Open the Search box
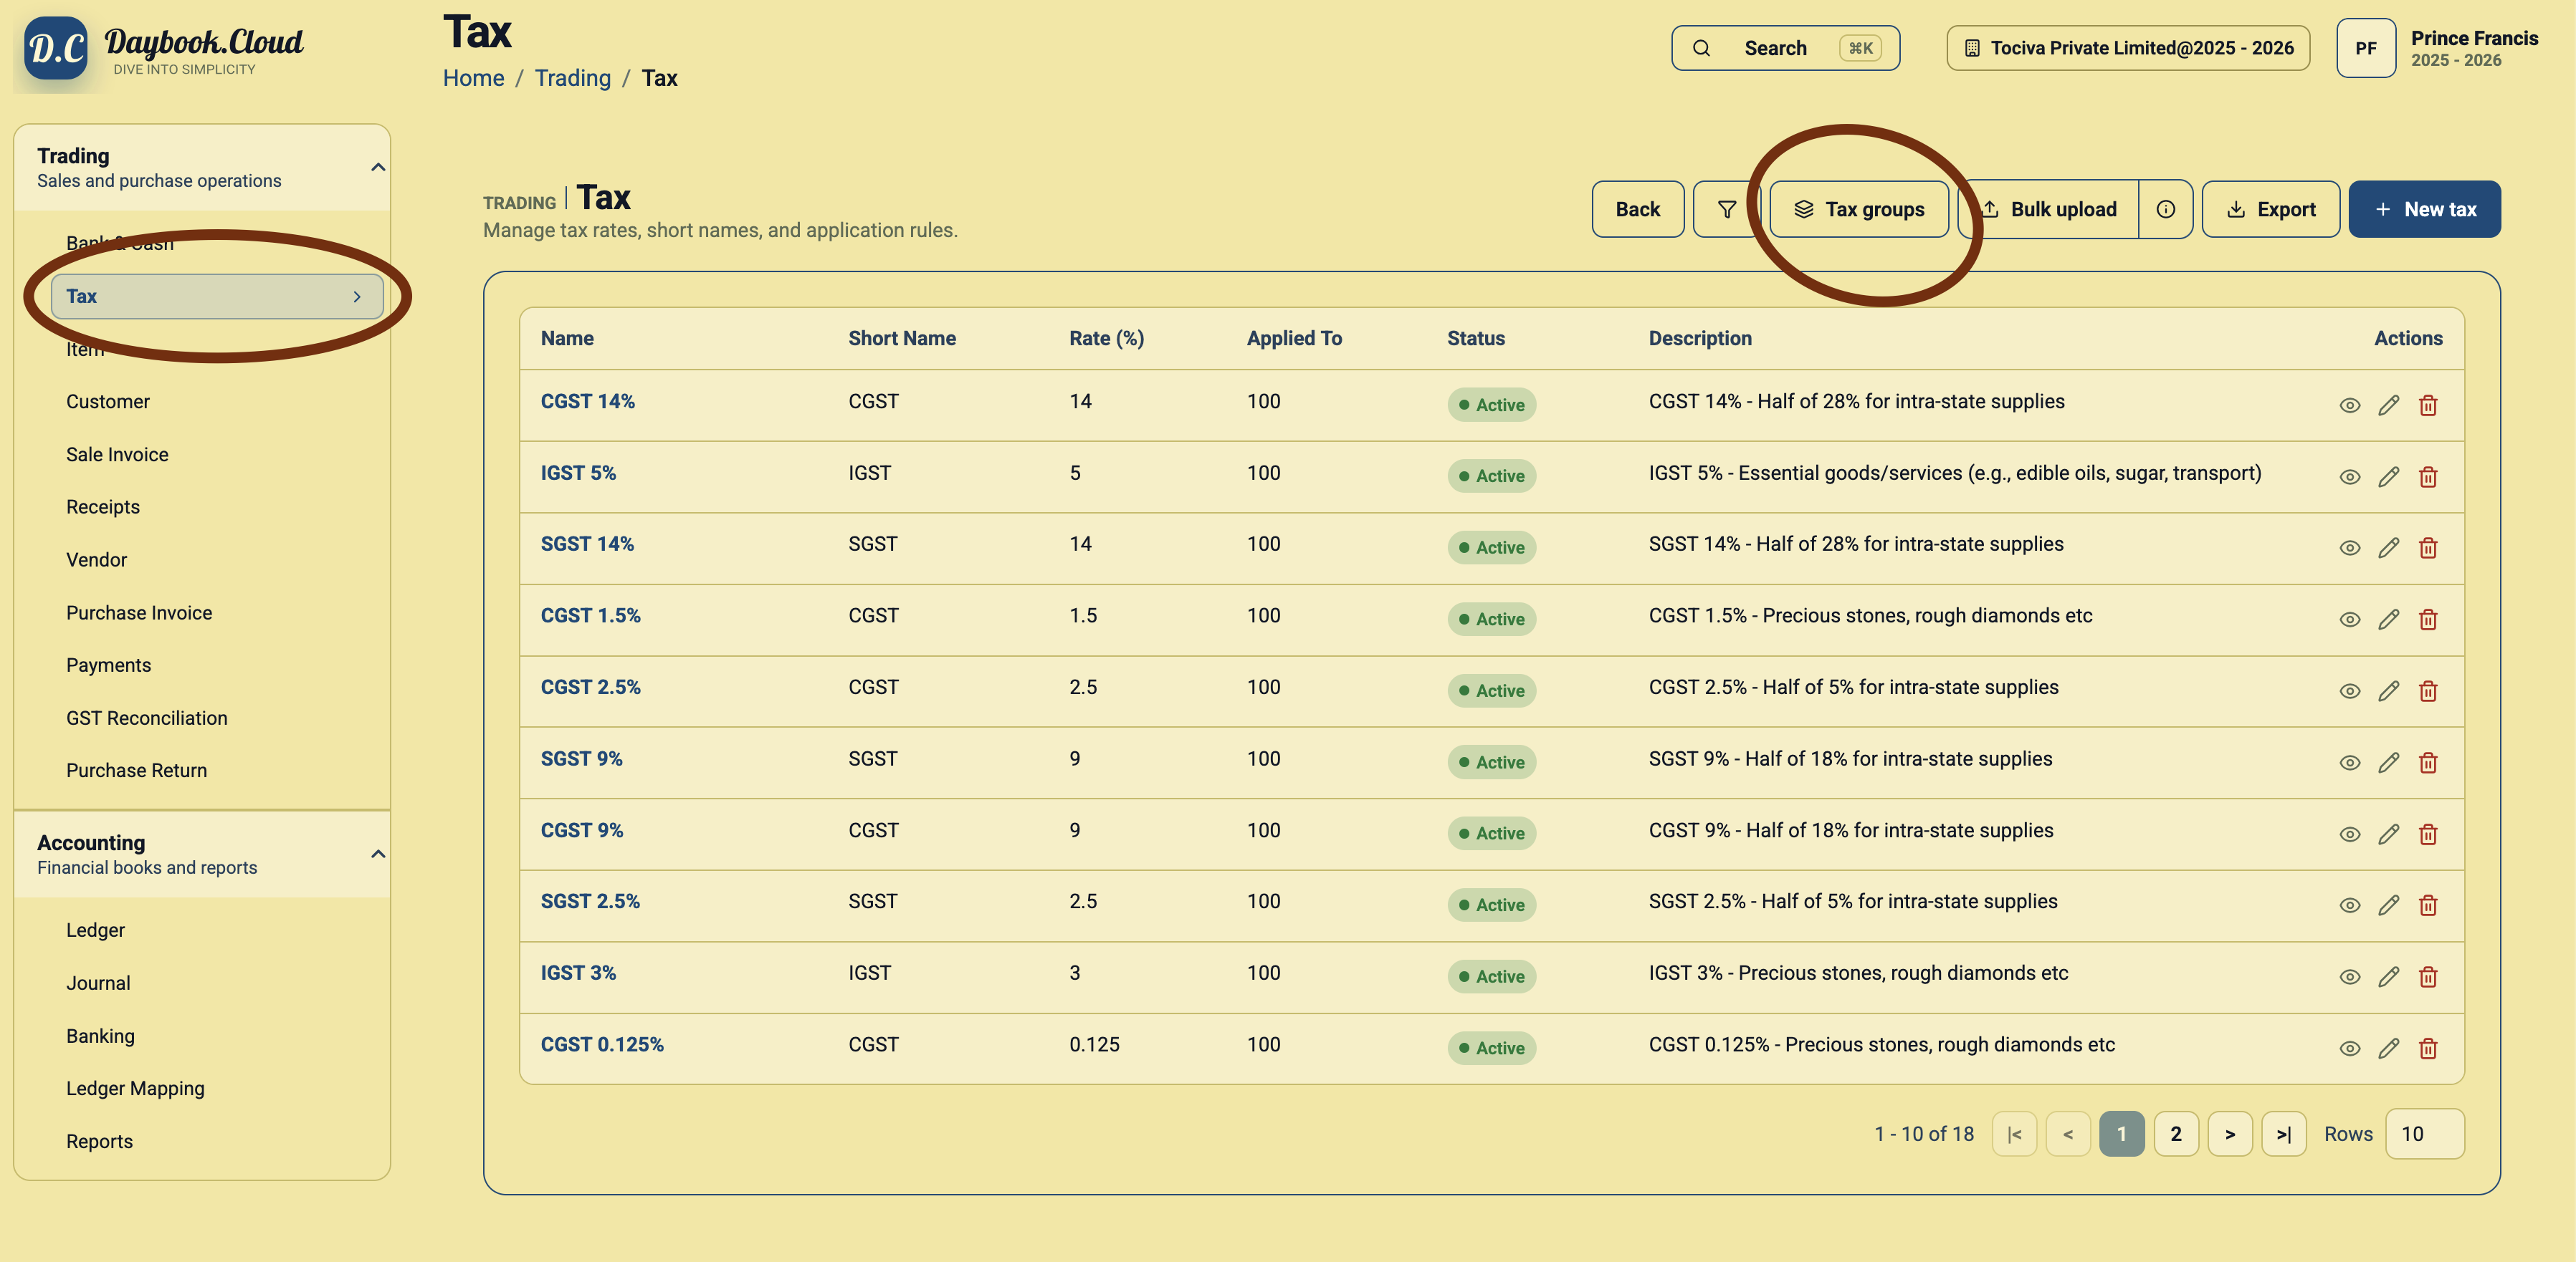 click(1785, 48)
